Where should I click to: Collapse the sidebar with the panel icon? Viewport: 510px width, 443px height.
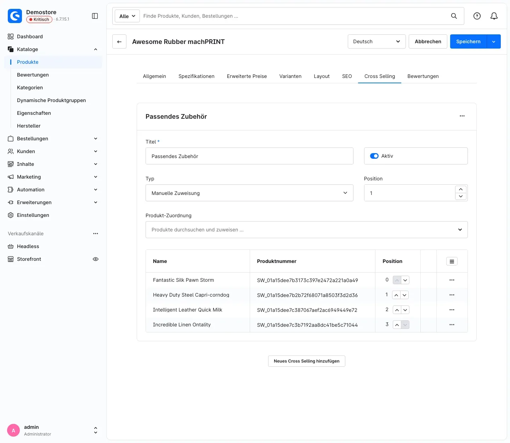[x=95, y=16]
